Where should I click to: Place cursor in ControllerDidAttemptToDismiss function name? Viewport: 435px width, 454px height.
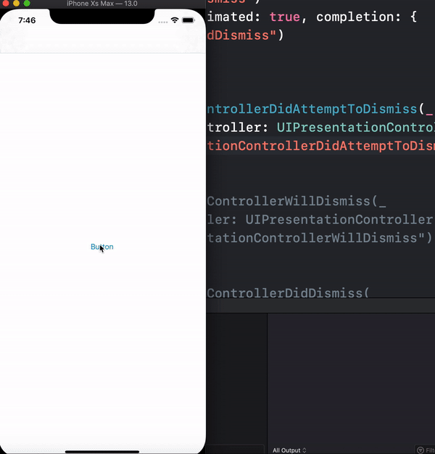(312, 110)
